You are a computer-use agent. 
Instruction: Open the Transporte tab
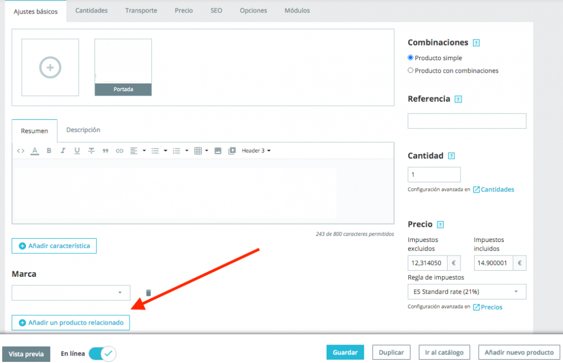(x=141, y=11)
